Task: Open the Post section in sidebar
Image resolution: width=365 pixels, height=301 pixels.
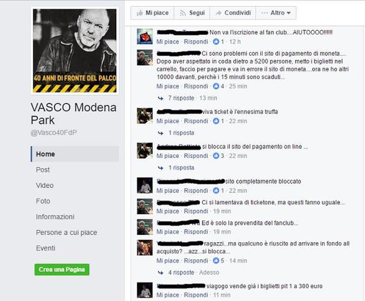Action: 43,170
